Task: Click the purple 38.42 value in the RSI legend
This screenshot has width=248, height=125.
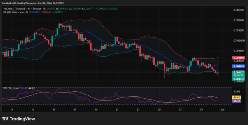Action: [x=24, y=88]
